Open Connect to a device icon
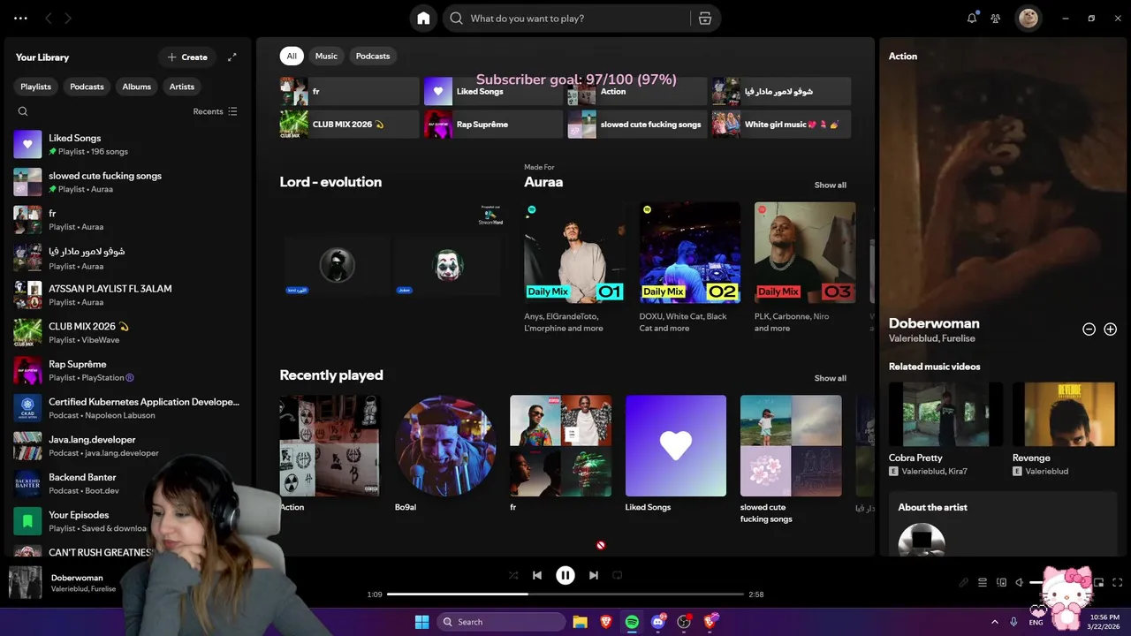The image size is (1131, 636). pos(1001,582)
